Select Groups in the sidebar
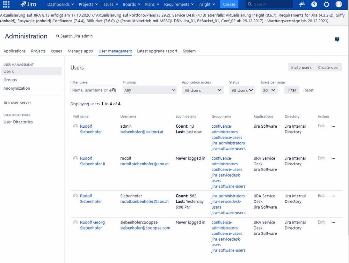Image resolution: width=349 pixels, height=263 pixels. click(10, 80)
